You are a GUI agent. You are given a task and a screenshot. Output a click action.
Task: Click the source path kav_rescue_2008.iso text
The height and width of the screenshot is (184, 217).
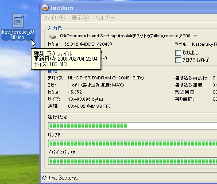coord(128,36)
